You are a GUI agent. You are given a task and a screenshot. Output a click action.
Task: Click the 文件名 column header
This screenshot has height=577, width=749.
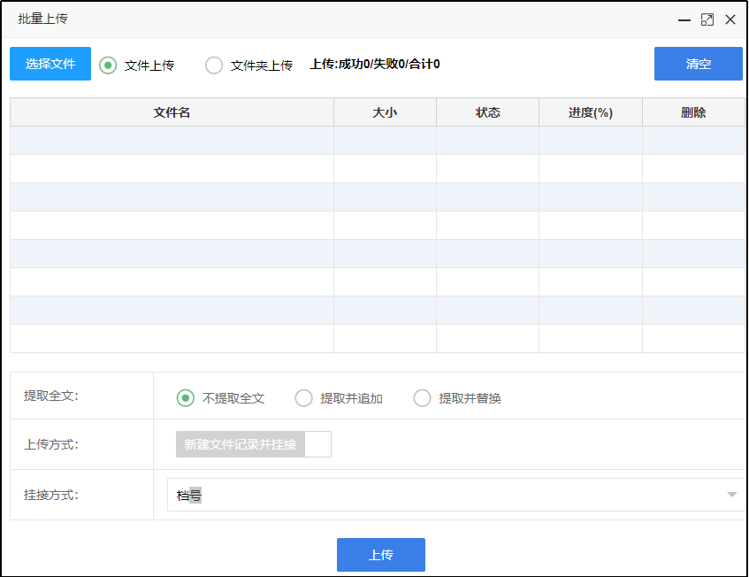tap(172, 112)
